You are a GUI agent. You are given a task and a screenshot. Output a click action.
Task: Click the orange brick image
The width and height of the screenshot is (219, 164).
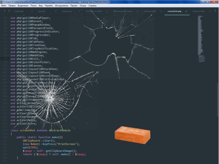pos(132,135)
